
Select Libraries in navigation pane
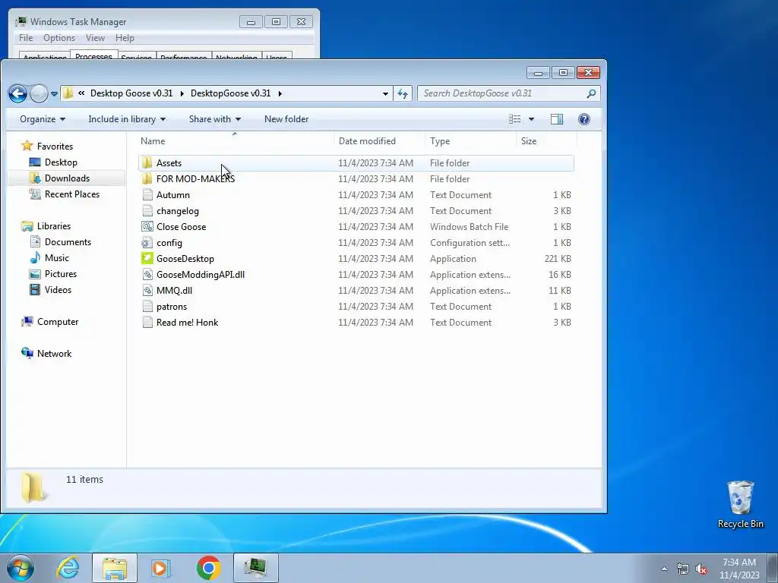(54, 226)
